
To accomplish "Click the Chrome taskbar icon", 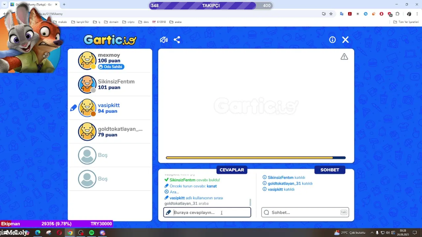I will coord(70,233).
